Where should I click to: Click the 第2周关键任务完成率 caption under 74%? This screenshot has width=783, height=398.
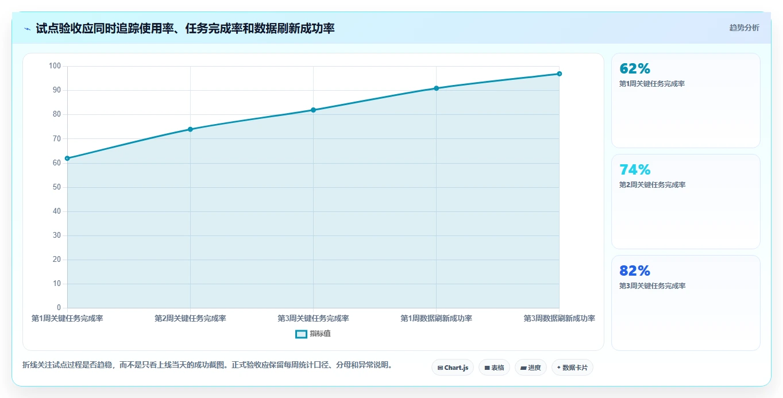(x=652, y=185)
